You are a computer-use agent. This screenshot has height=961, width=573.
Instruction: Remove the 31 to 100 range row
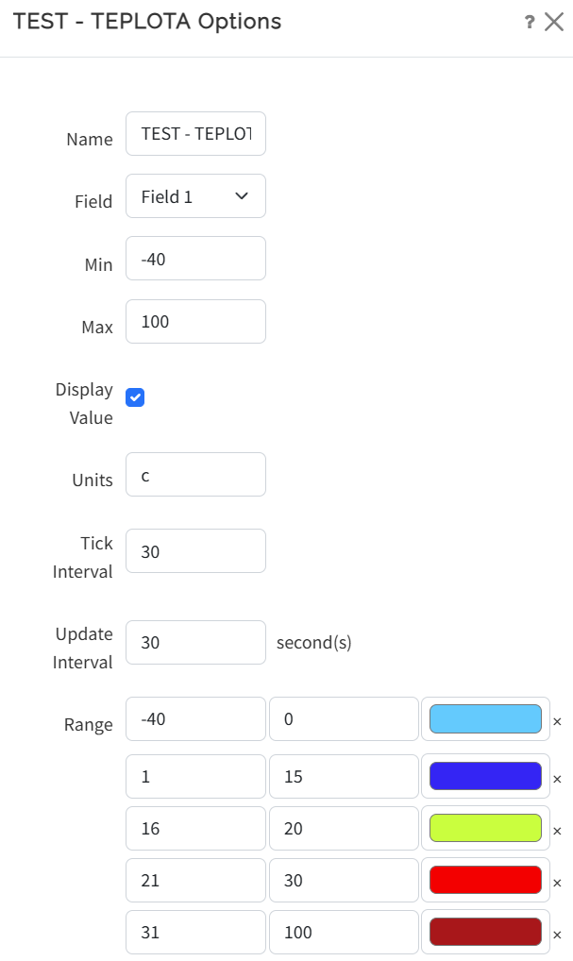point(557,934)
